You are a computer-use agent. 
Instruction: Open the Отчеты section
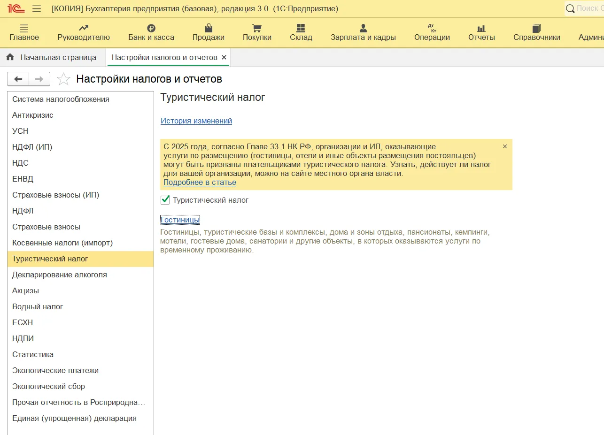[x=481, y=32]
